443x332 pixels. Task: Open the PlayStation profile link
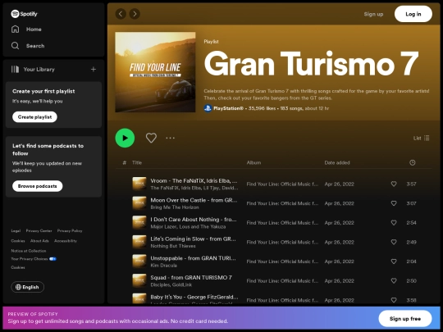click(x=228, y=108)
